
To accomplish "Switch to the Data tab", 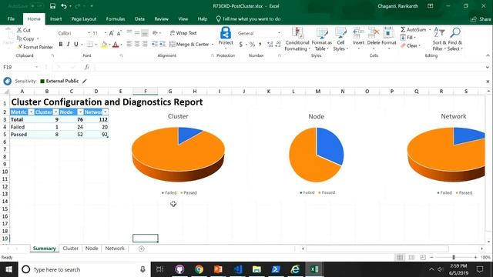I will coord(139,18).
